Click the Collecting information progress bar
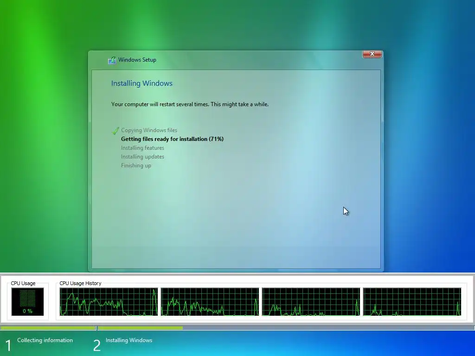This screenshot has width=475, height=356. click(x=48, y=328)
